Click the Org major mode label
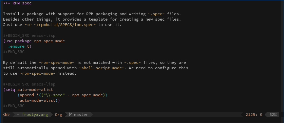 (58, 115)
